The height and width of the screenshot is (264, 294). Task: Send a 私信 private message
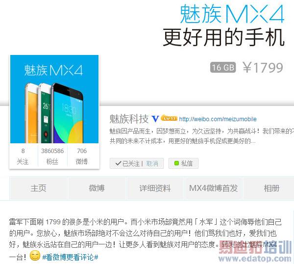pyautogui.click(x=183, y=163)
